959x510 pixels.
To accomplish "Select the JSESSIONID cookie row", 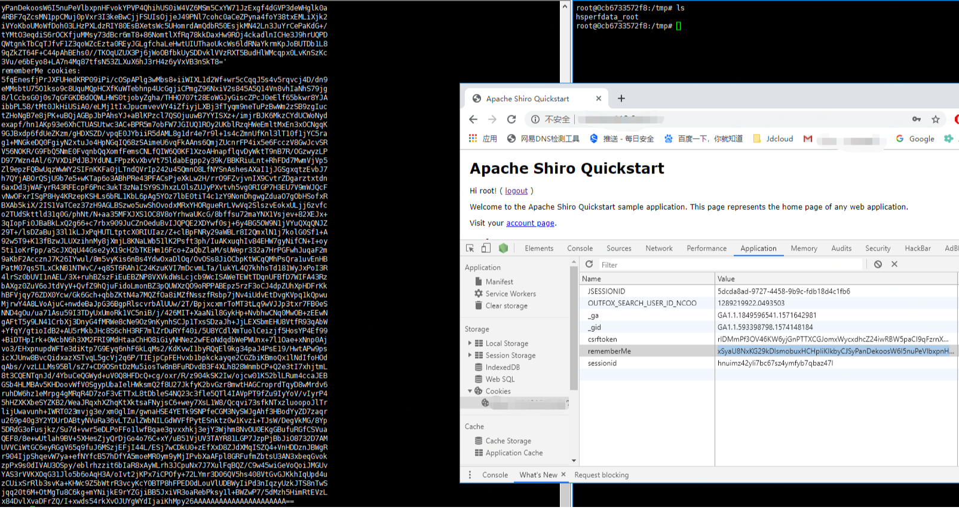I will tap(769, 291).
